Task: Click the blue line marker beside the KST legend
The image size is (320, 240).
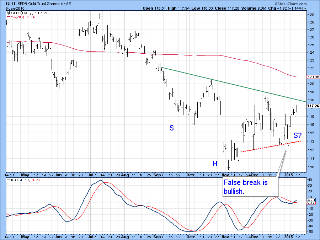Action: point(9,180)
